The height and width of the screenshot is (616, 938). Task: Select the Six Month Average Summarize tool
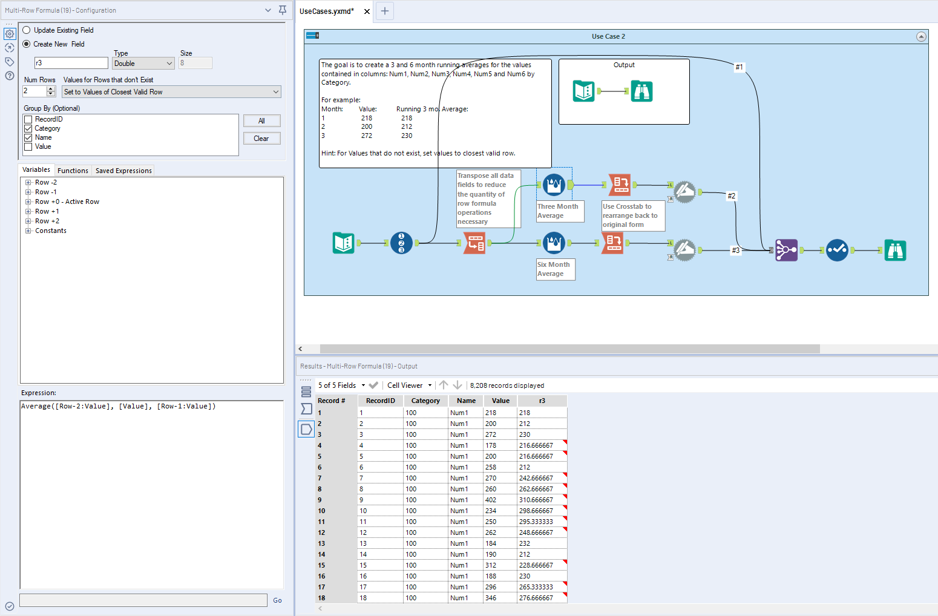tap(554, 243)
